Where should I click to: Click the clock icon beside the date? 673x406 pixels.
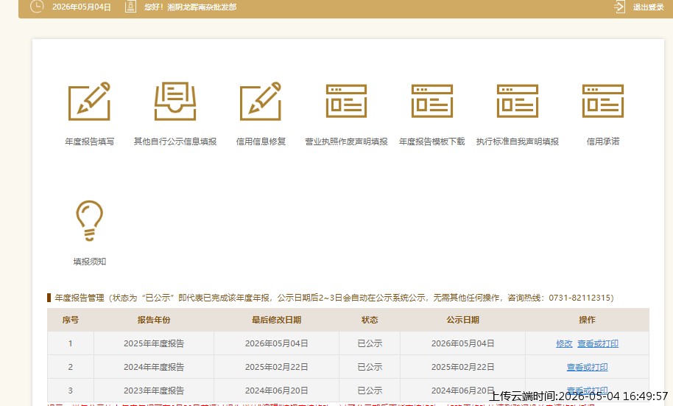pos(37,7)
